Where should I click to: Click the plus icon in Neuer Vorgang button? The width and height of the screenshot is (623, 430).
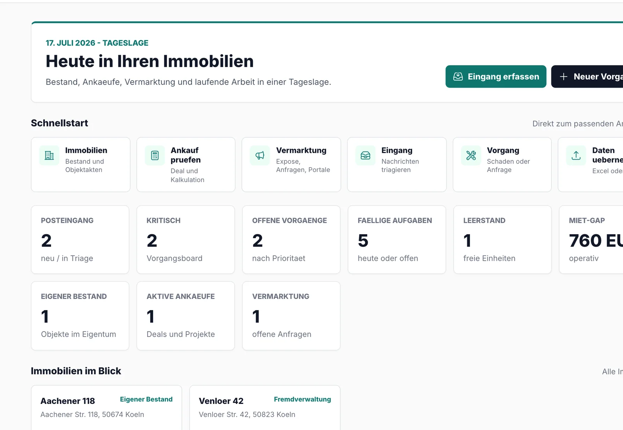coord(563,77)
